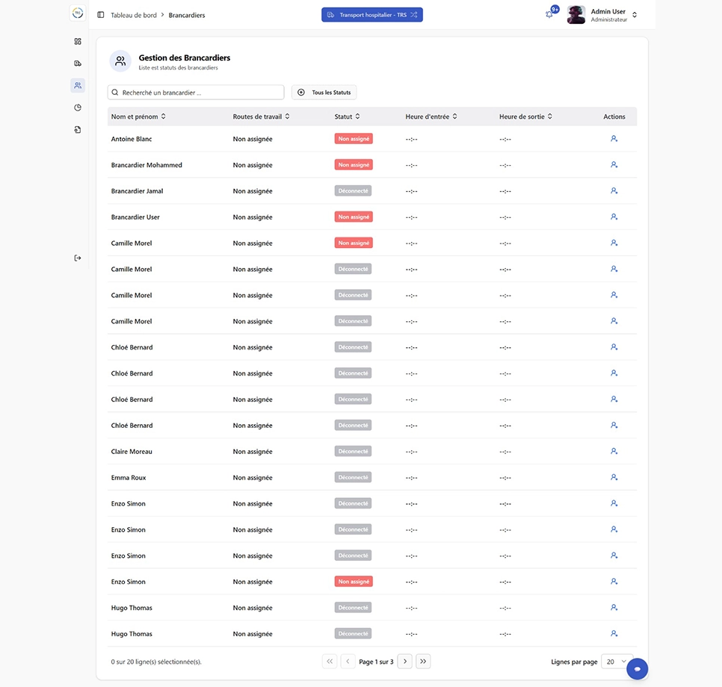Open the dashboard grid icon in sidebar
This screenshot has height=687, width=722.
tap(78, 41)
